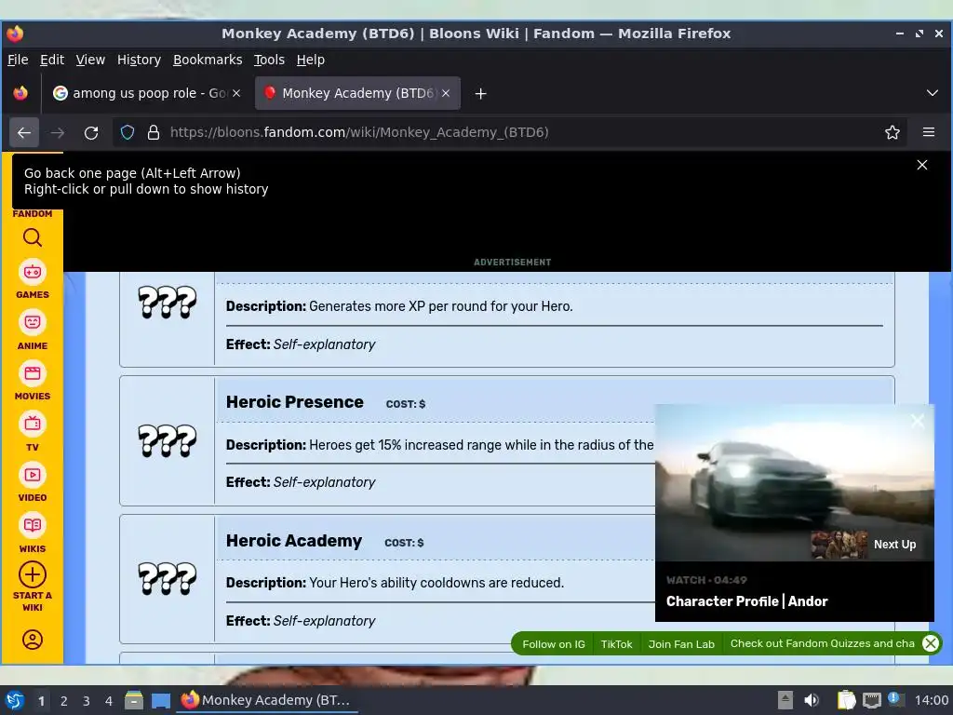Image resolution: width=953 pixels, height=715 pixels.
Task: Select the Monkey Academy (BTD6) tab
Action: click(x=357, y=93)
